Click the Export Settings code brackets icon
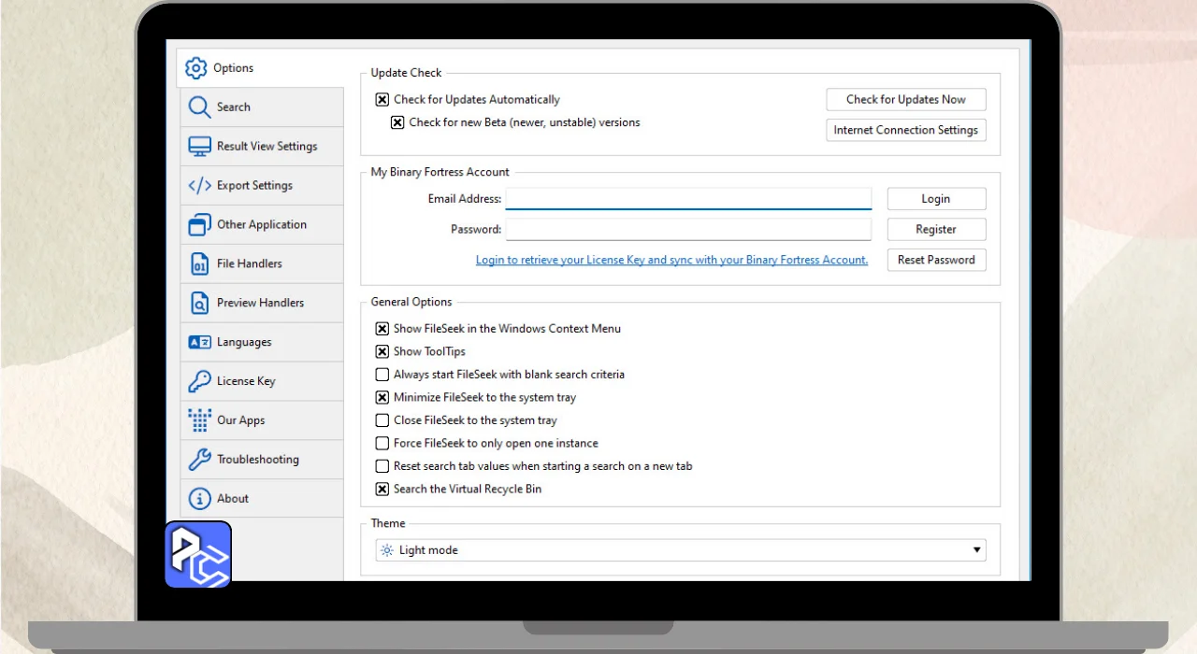Image resolution: width=1197 pixels, height=654 pixels. tap(199, 186)
